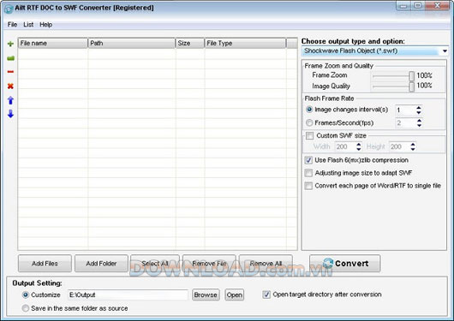The width and height of the screenshot is (454, 321).
Task: Sort by Size column header
Action: pyautogui.click(x=189, y=43)
